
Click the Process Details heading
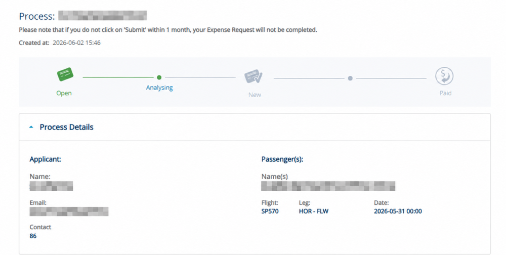[x=66, y=127]
